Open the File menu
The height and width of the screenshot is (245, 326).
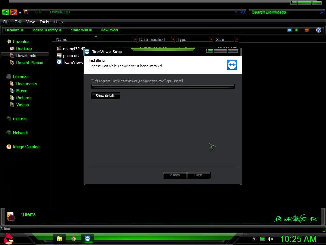tap(6, 22)
